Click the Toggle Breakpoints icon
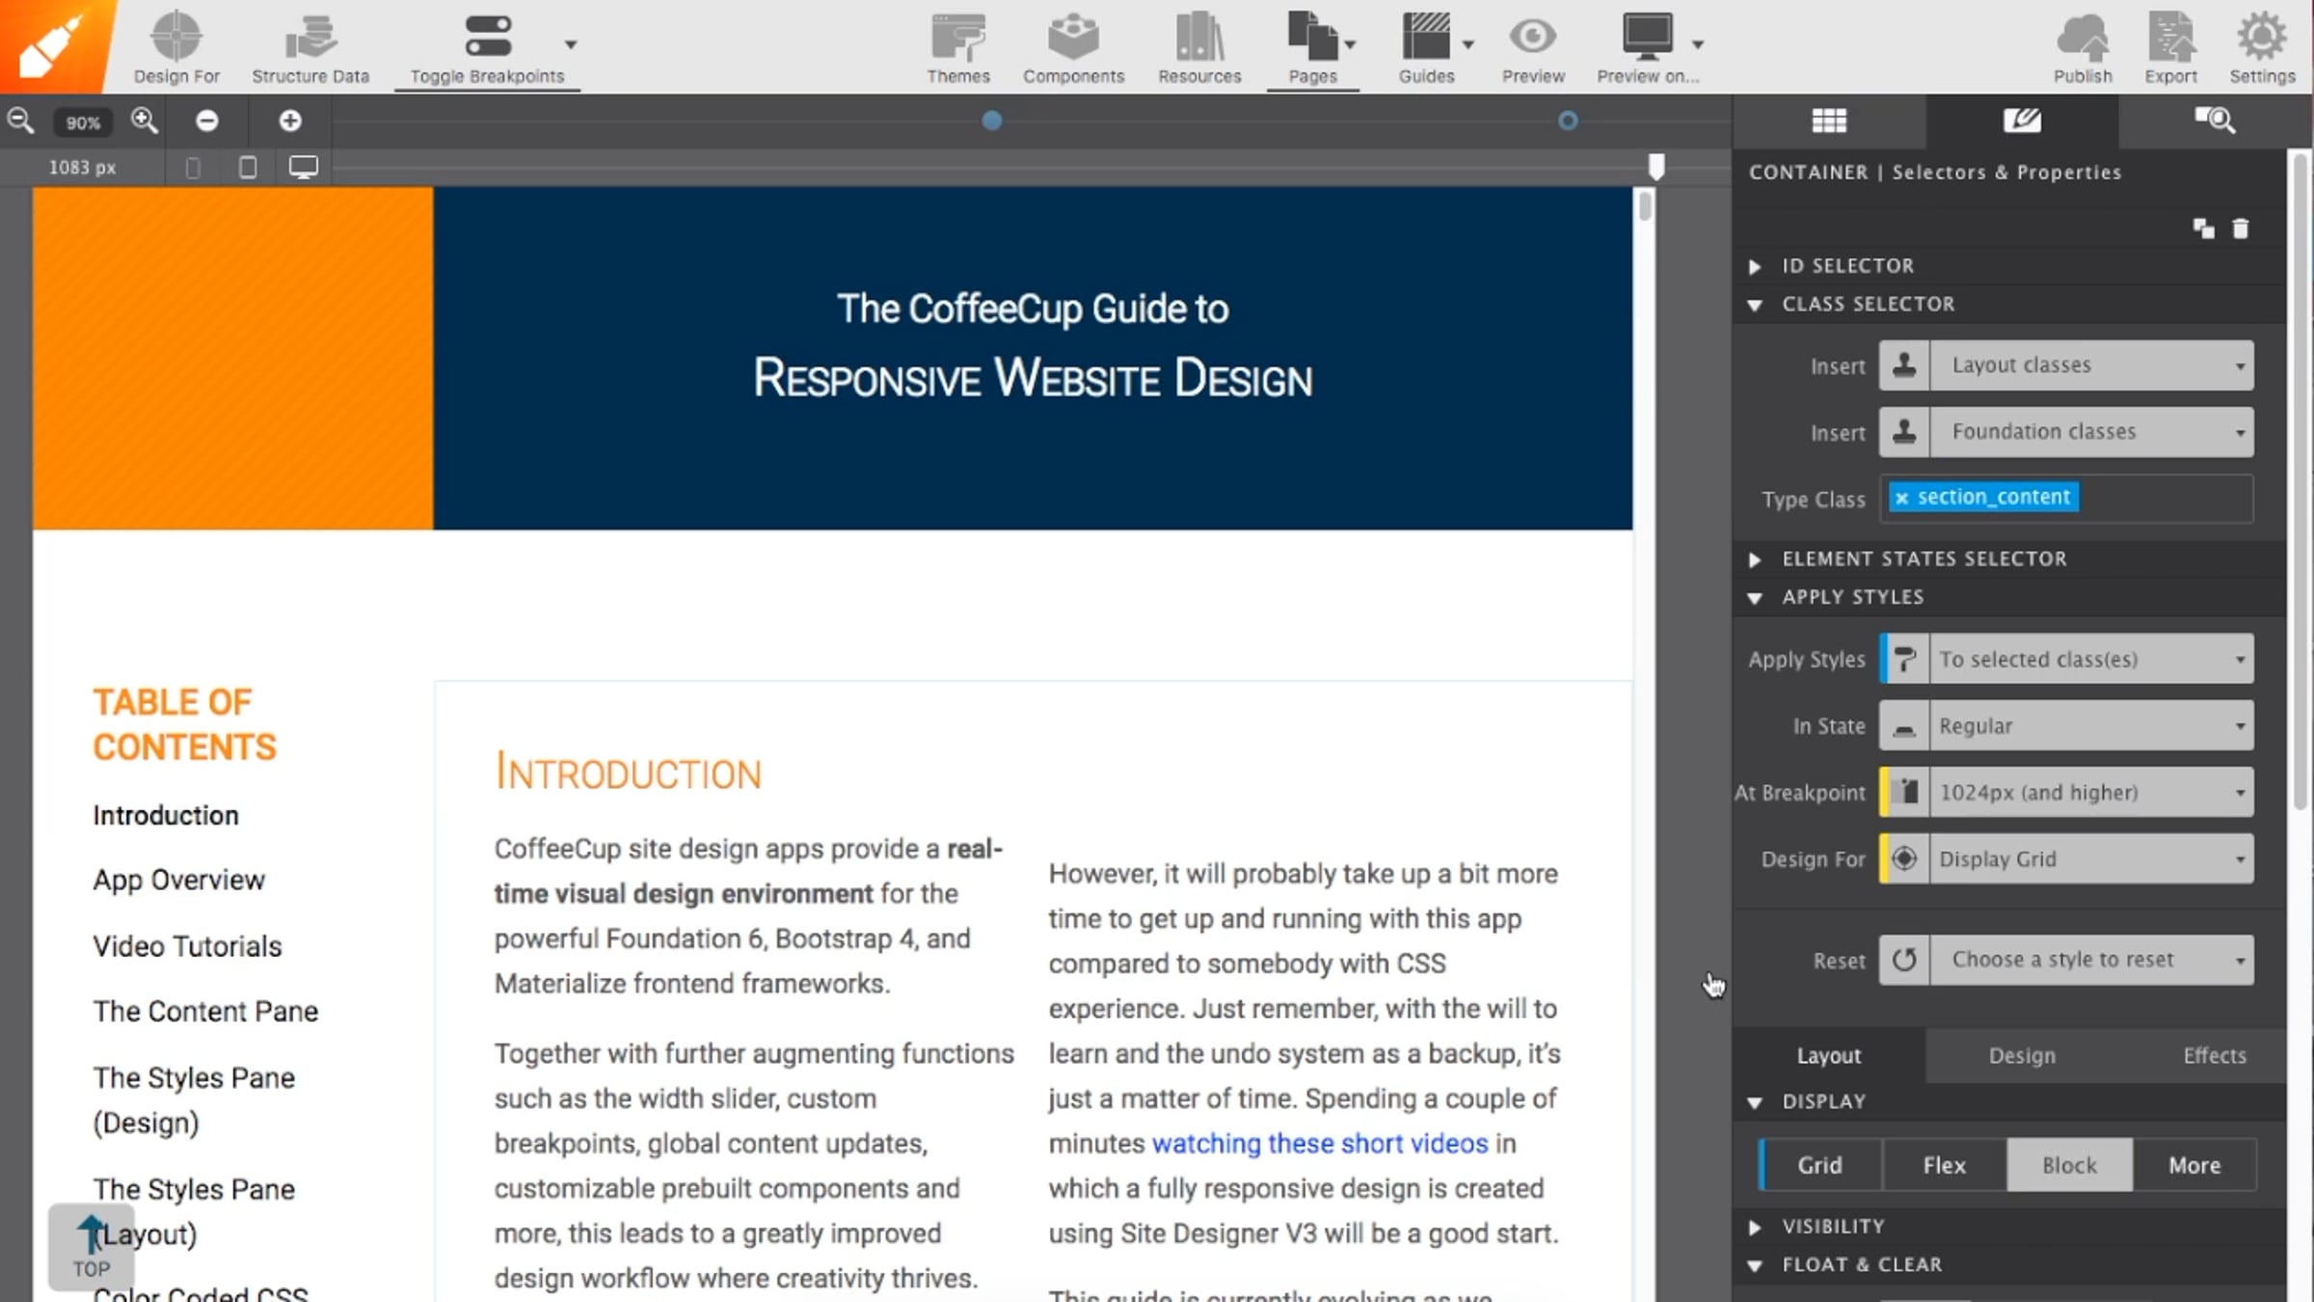The width and height of the screenshot is (2314, 1302). [488, 37]
